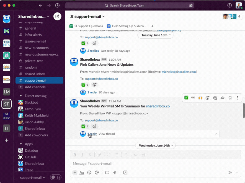Collapse the Direct messages section
The height and width of the screenshot is (183, 245).
21,96
